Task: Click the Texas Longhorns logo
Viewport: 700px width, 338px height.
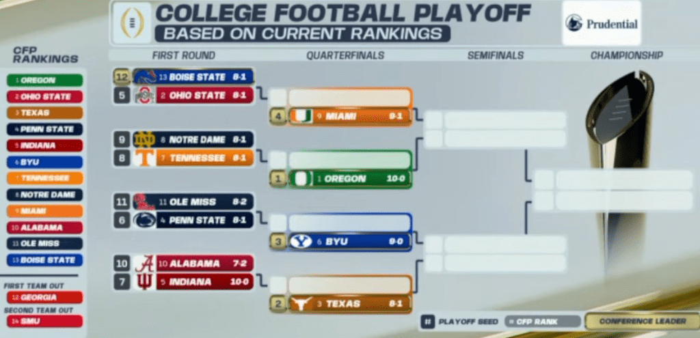Action: [x=301, y=304]
